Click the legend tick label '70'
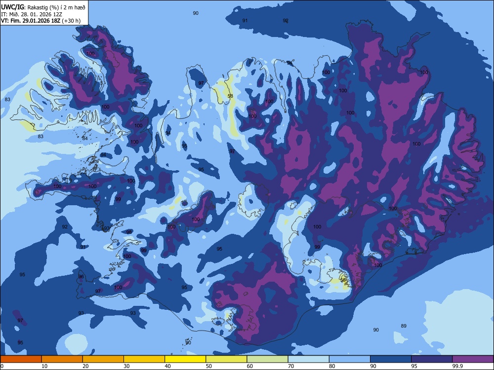 click(x=291, y=366)
